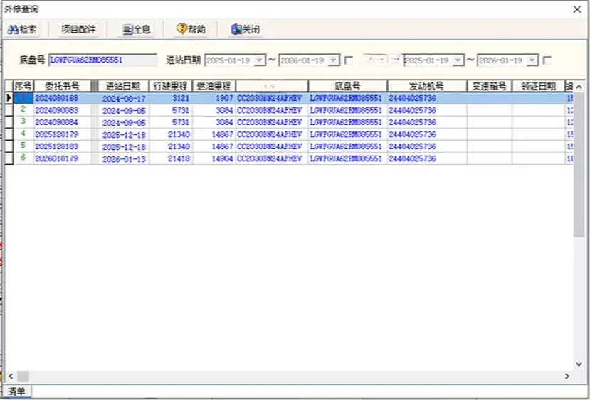Screen dimensions: 590x400
Task: Enable the 进站日期 date range checkbox
Action: coord(349,60)
